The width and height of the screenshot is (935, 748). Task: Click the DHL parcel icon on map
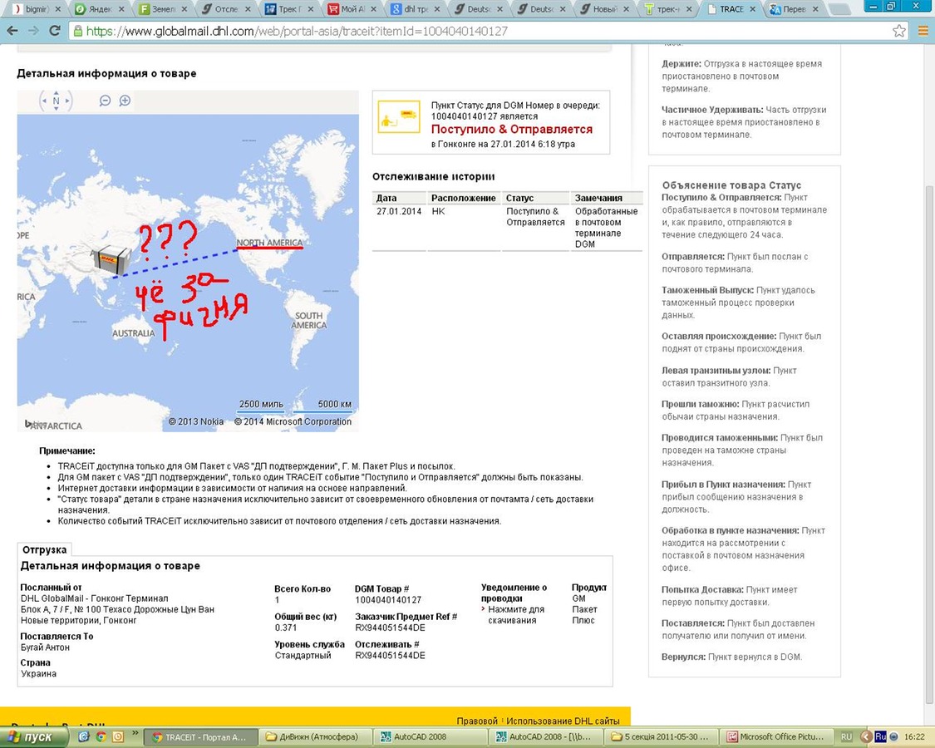tap(111, 260)
